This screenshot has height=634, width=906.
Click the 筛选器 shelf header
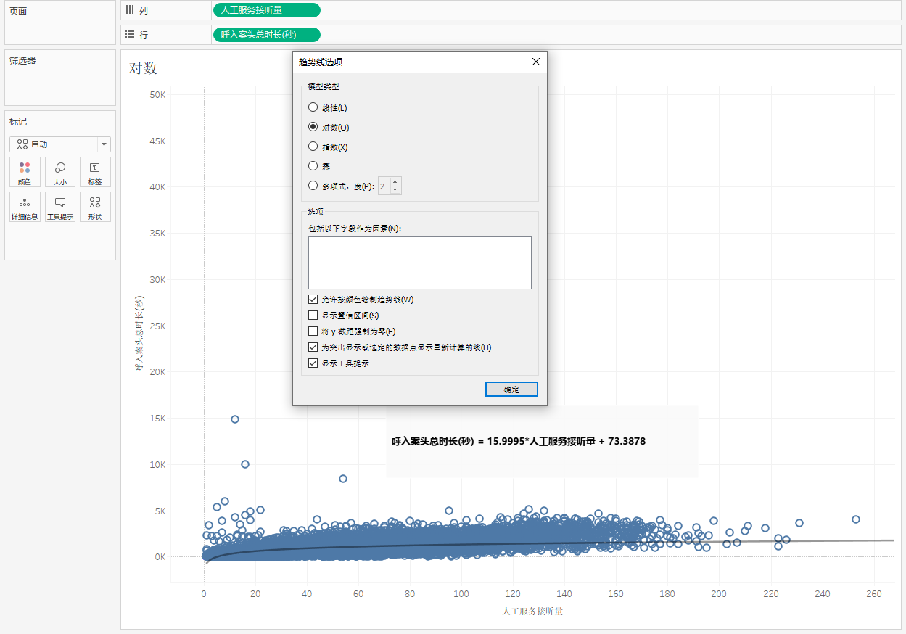coord(22,61)
